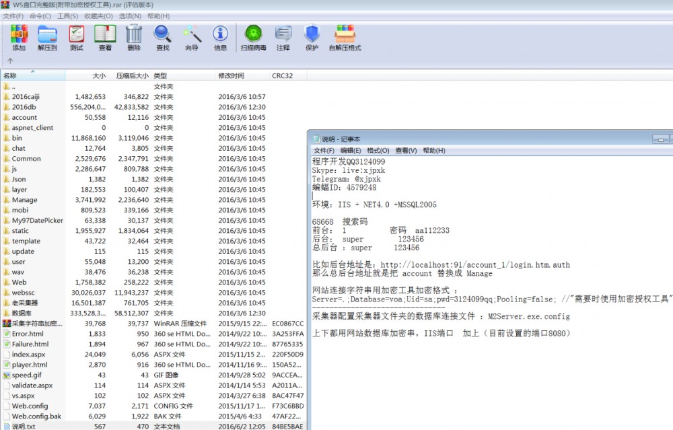Click the up-one-level arrow icon

[x=10, y=61]
